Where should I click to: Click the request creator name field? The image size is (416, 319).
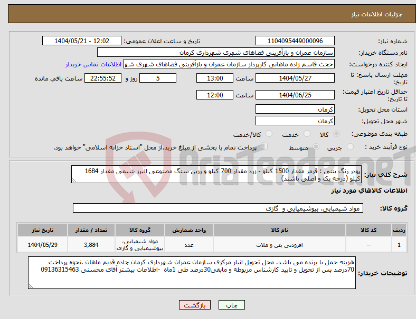pyautogui.click(x=229, y=64)
